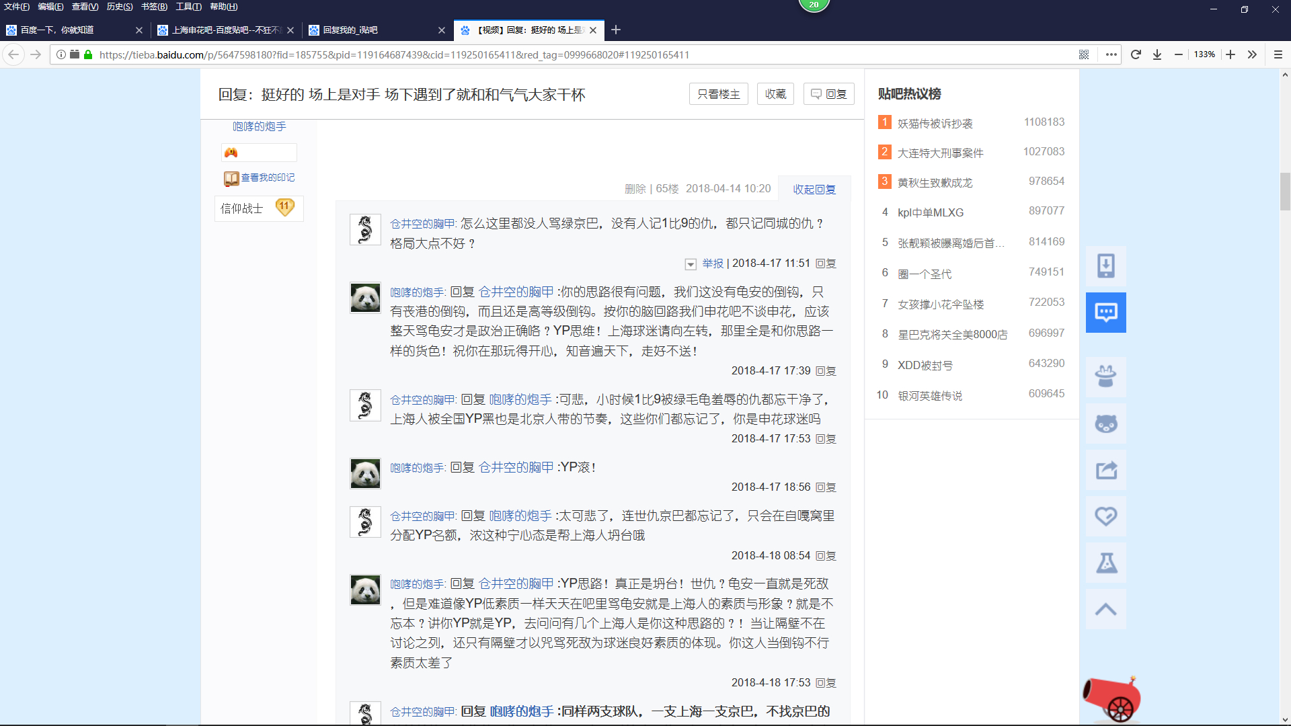
Task: Zoom out with the minus icon
Action: point(1179,54)
